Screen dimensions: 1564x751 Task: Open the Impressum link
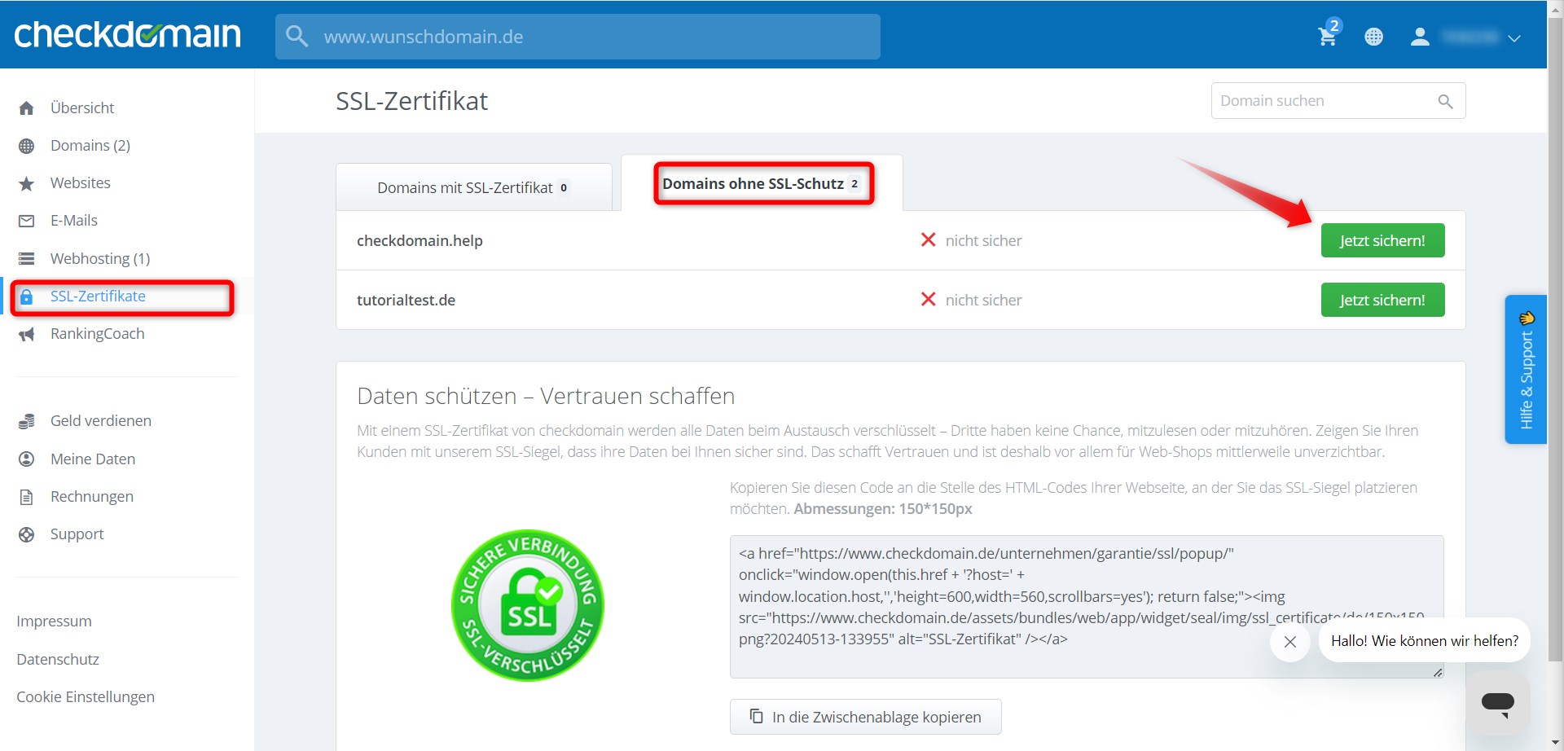coord(54,621)
